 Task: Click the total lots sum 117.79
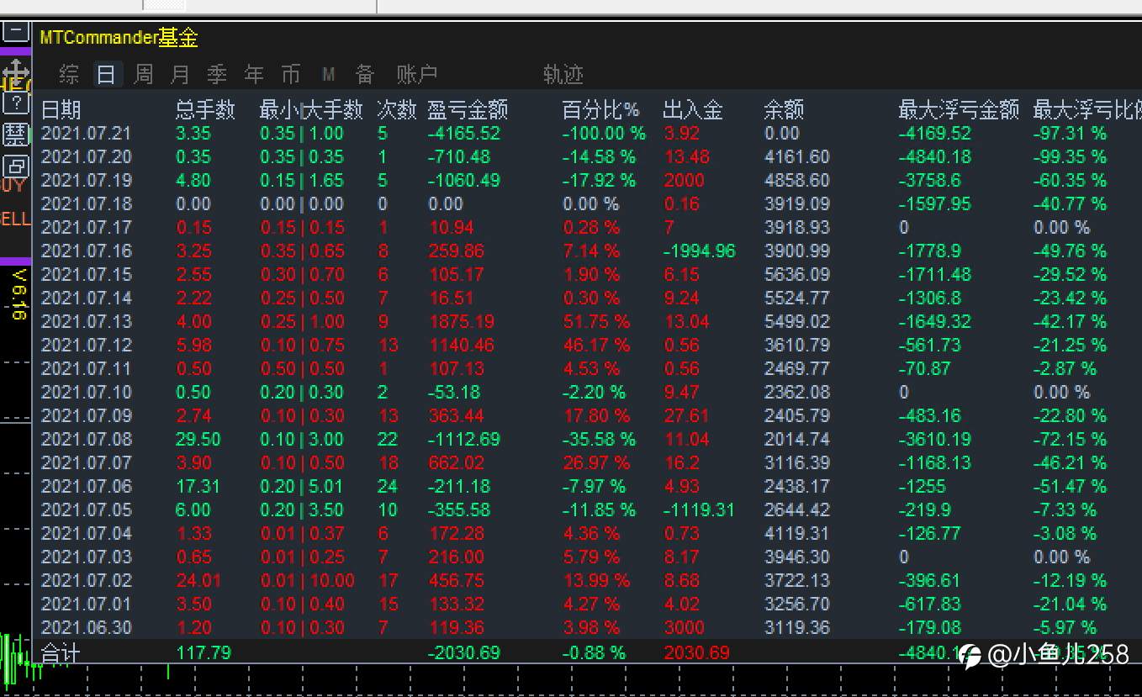tap(204, 653)
